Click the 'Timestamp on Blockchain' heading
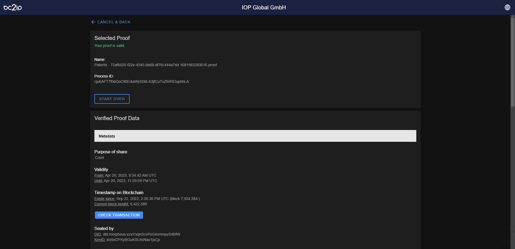The width and height of the screenshot is (515, 249). (x=119, y=192)
